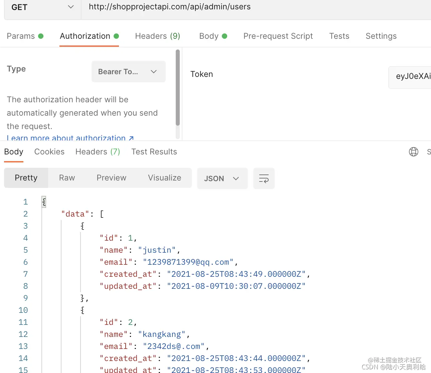Click the globe network icon
This screenshot has height=373, width=431.
click(x=413, y=152)
